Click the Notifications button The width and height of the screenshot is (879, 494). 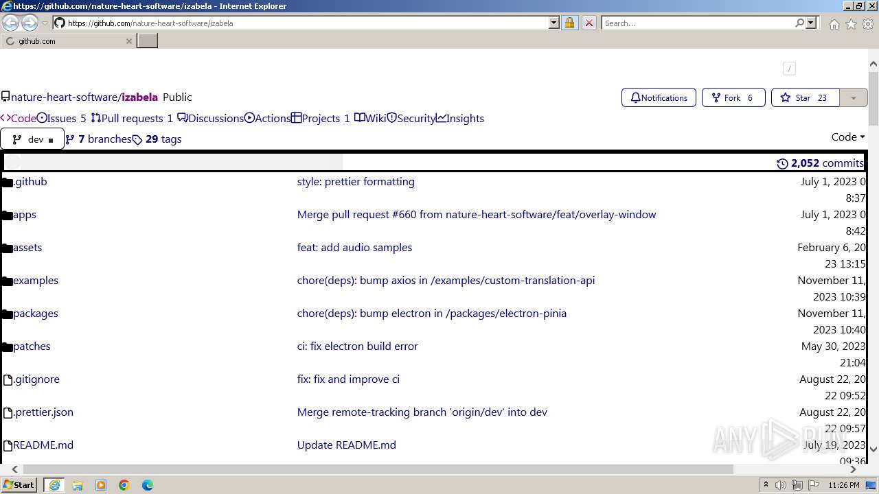(659, 97)
